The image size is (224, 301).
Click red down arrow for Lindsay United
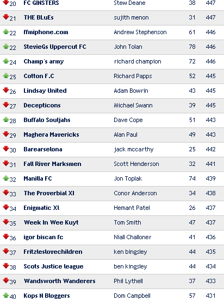pos(6,90)
